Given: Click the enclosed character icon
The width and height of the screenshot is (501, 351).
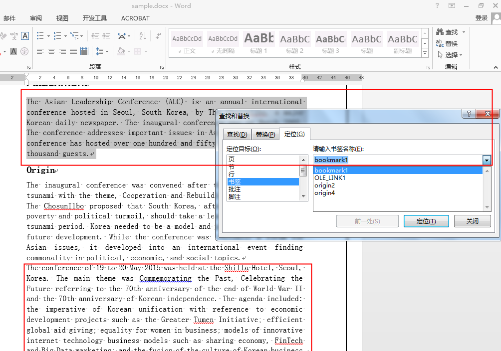Looking at the screenshot, I should click(x=24, y=51).
